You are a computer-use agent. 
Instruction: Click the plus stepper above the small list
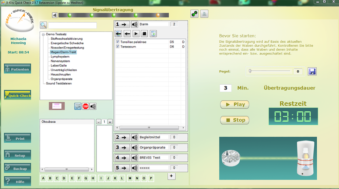coord(110,122)
